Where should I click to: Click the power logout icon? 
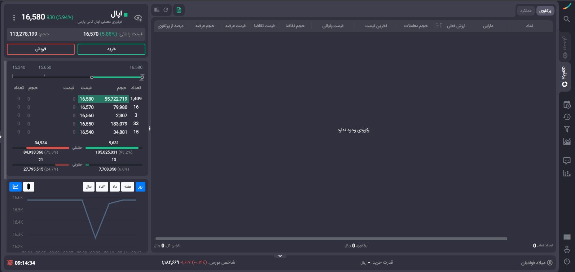pyautogui.click(x=567, y=262)
